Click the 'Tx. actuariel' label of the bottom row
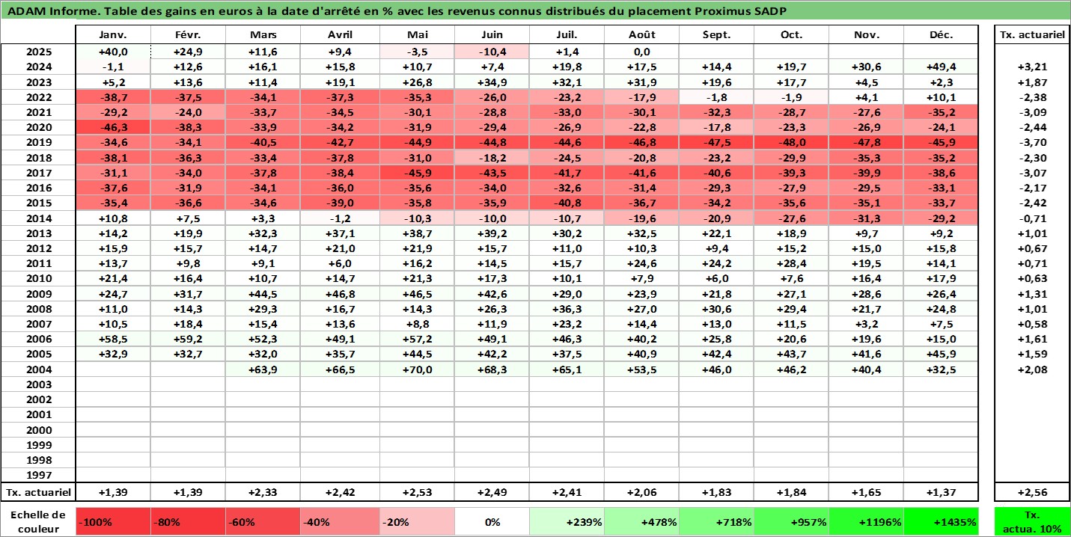The width and height of the screenshot is (1071, 537). pyautogui.click(x=38, y=492)
